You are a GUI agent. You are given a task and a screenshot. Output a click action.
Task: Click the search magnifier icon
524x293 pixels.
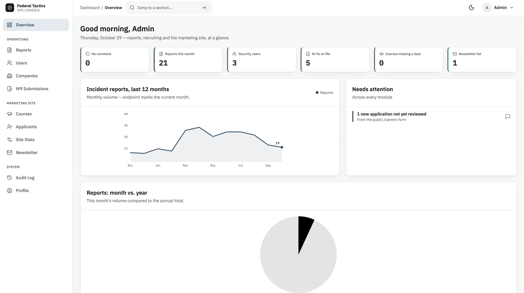coord(132,8)
